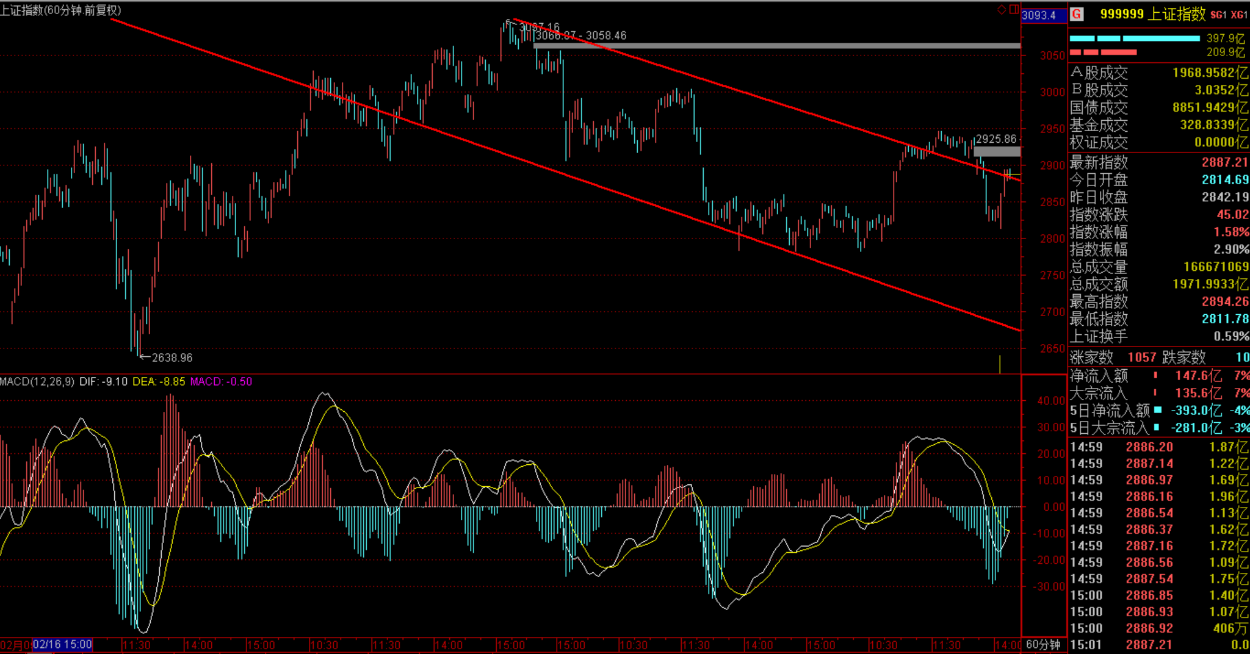Click the 净流入额 147.6亿 row

[x=1159, y=376]
